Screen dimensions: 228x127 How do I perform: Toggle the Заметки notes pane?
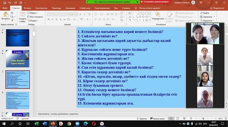click(141, 118)
